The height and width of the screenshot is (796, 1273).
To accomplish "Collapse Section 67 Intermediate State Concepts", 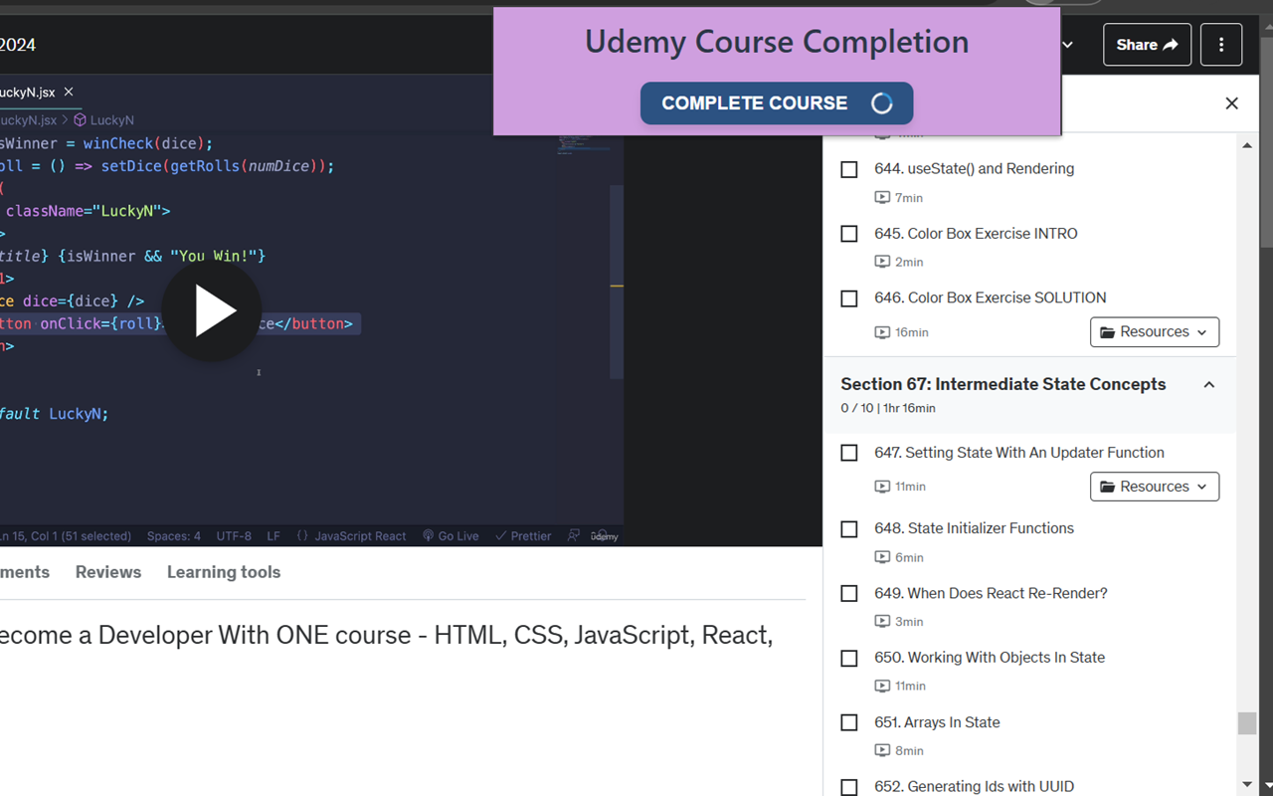I will coord(1209,385).
